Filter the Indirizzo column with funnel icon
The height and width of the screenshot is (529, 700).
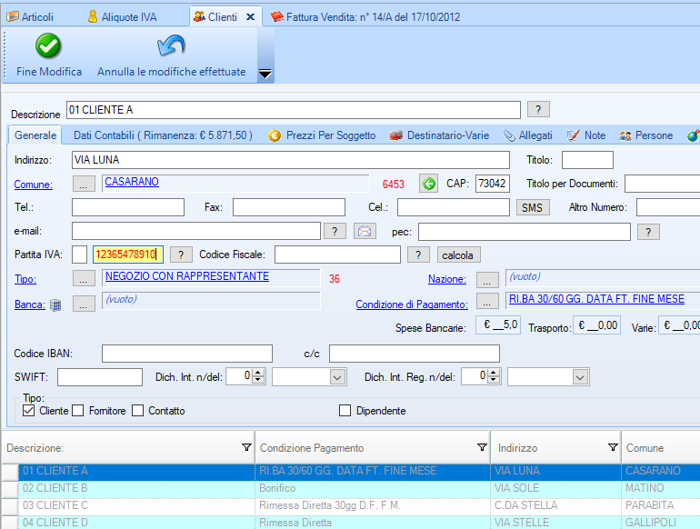tap(613, 447)
